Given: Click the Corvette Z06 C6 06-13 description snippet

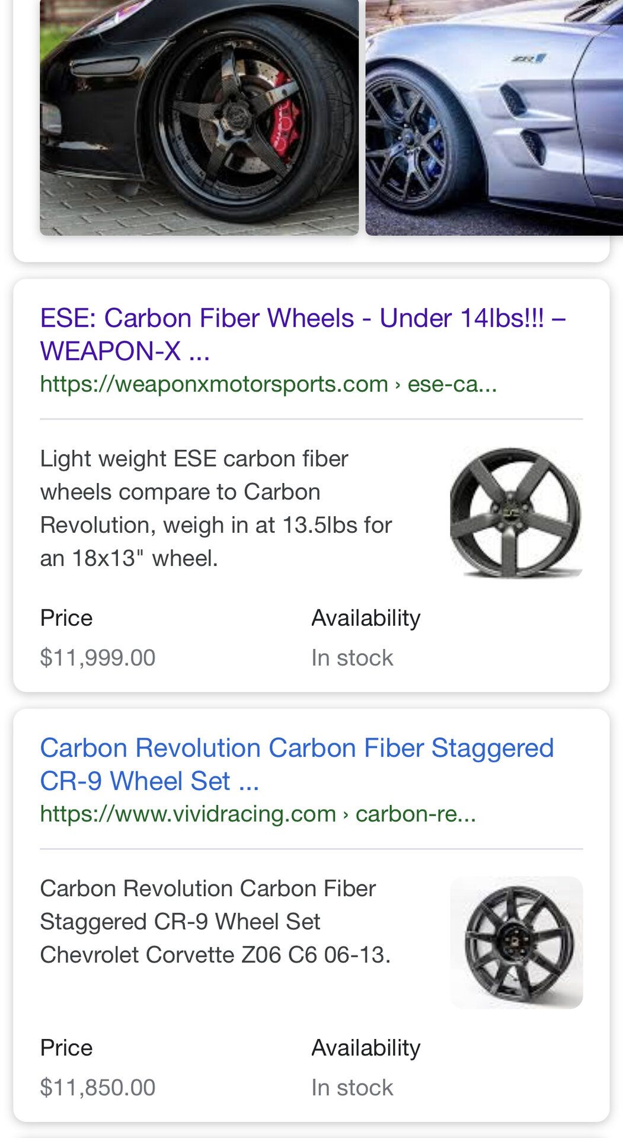Looking at the screenshot, I should click(215, 921).
